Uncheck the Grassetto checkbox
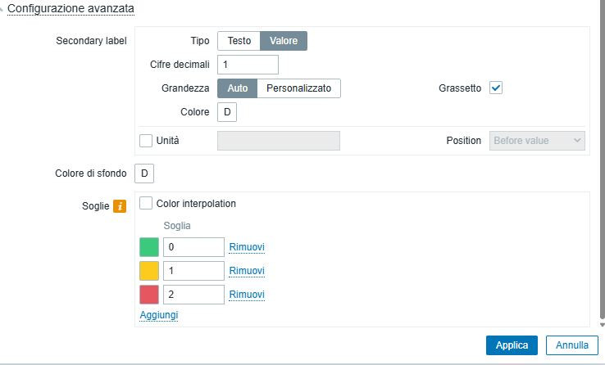The image size is (605, 365). click(x=496, y=88)
